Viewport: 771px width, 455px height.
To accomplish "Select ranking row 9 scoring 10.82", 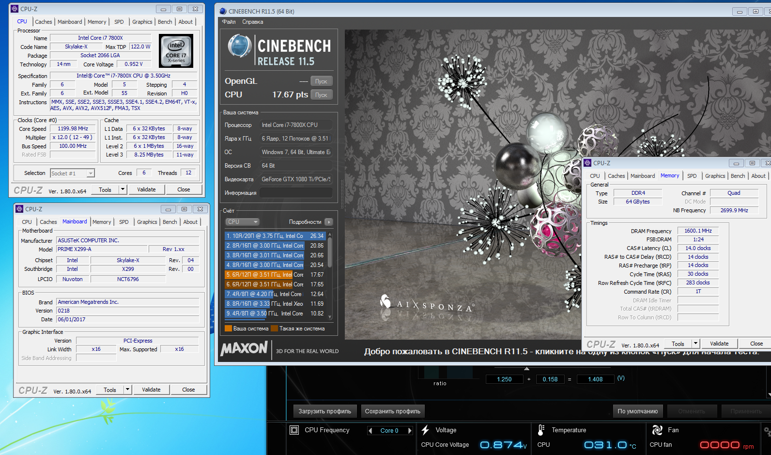I will [x=275, y=314].
